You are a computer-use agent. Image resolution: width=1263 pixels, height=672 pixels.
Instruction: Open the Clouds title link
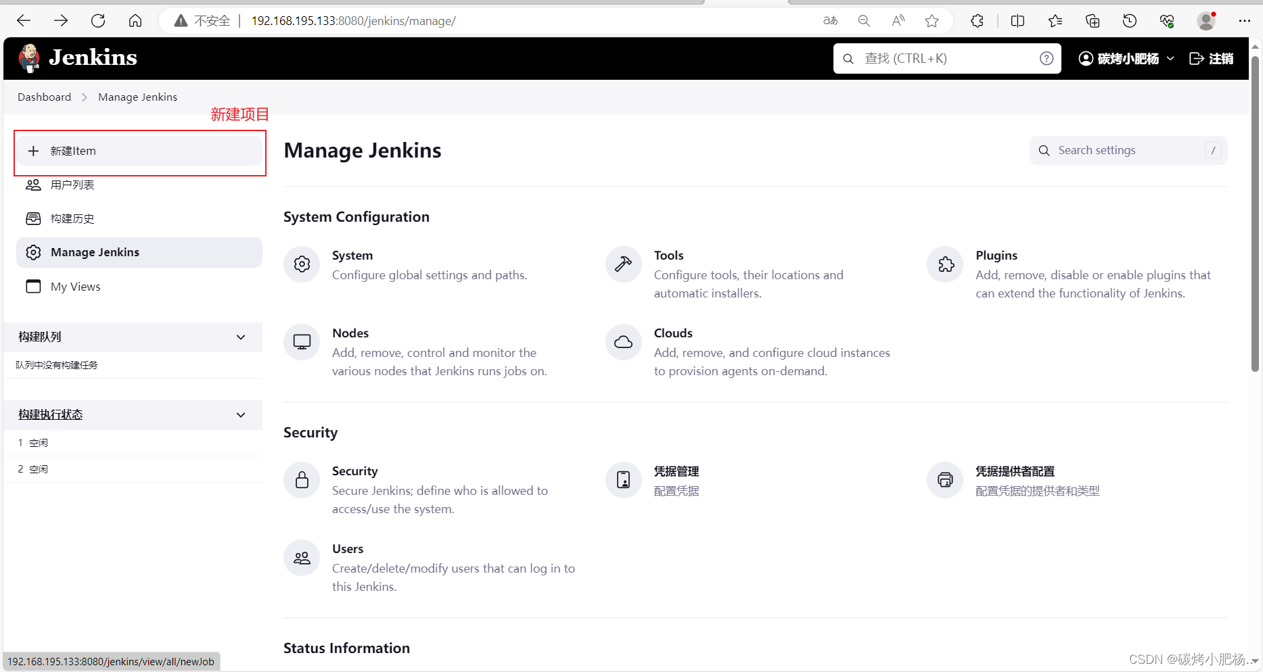[672, 333]
